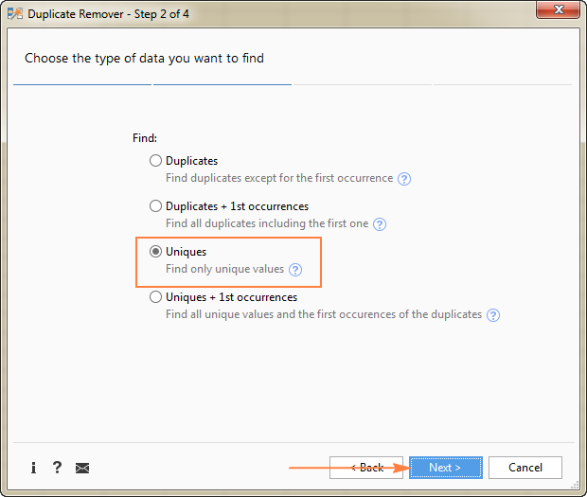Click the first step progress segment
The height and width of the screenshot is (497, 587).
click(82, 84)
